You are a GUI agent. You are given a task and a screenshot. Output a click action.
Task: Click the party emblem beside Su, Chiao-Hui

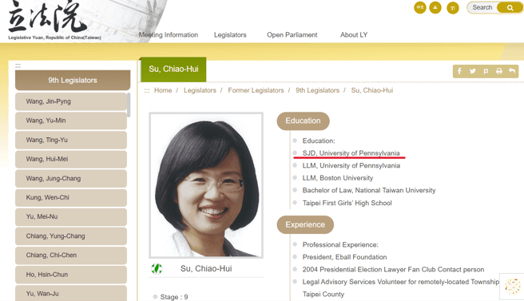157,268
